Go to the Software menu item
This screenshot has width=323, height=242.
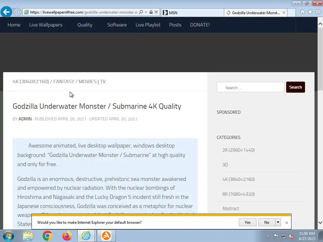117,25
